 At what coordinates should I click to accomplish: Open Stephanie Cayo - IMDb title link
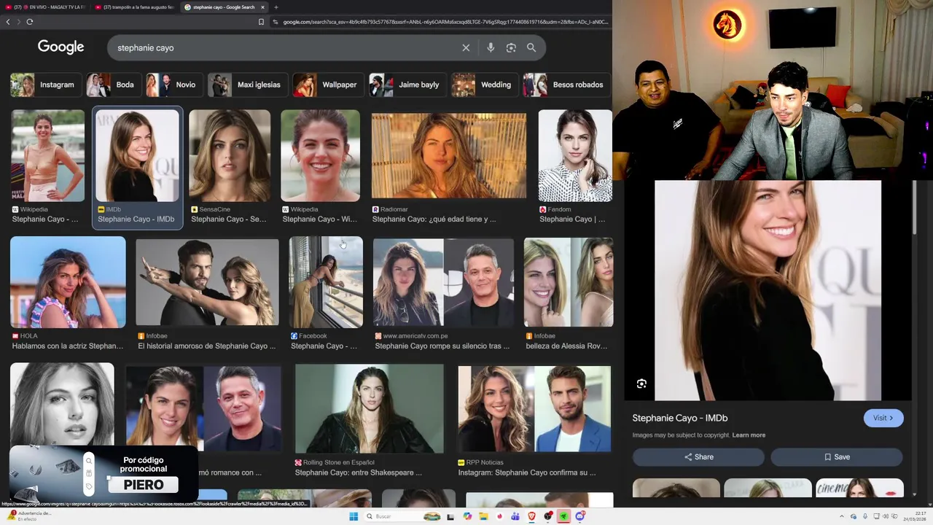pos(680,418)
